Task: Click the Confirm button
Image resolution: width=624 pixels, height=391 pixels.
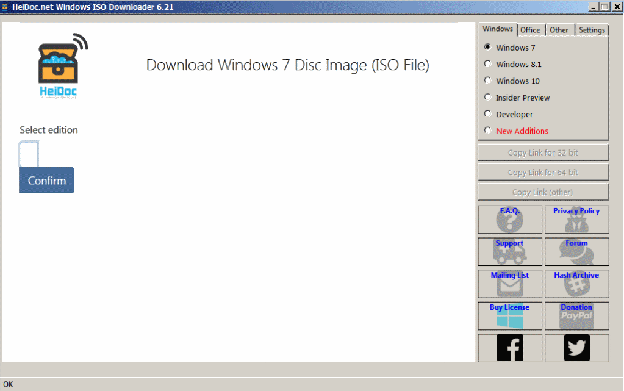Action: pyautogui.click(x=46, y=181)
